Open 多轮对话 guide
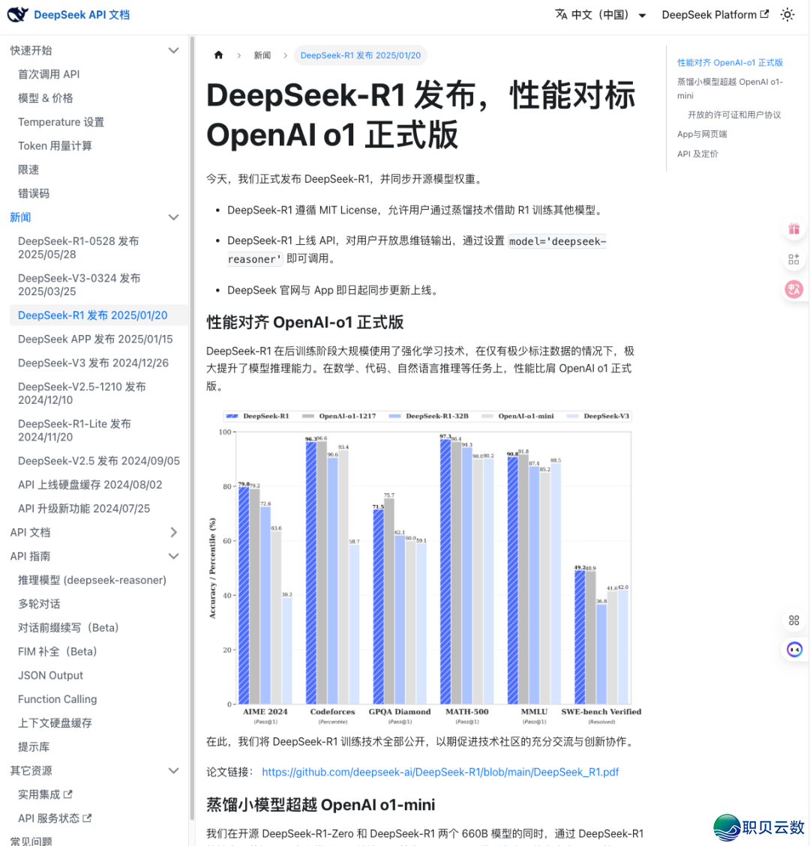Viewport: 810px width, 846px height. (x=39, y=604)
